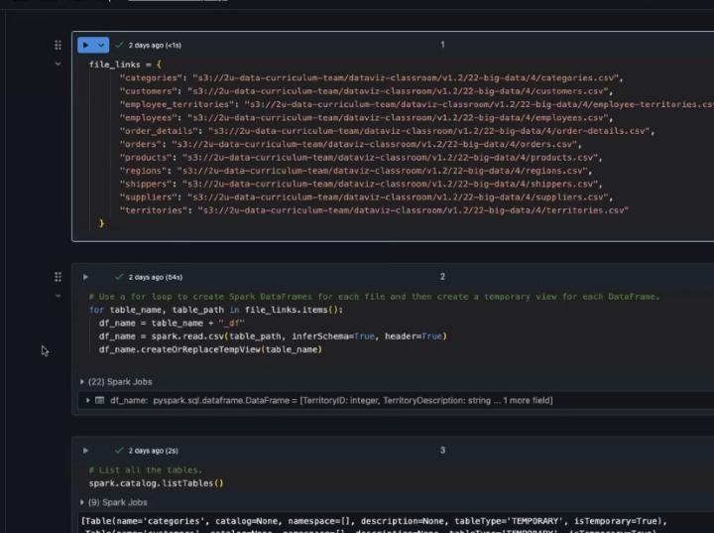This screenshot has width=714, height=533.
Task: Click the '2 days ago (<1s)' run timestamp
Action: pos(155,45)
